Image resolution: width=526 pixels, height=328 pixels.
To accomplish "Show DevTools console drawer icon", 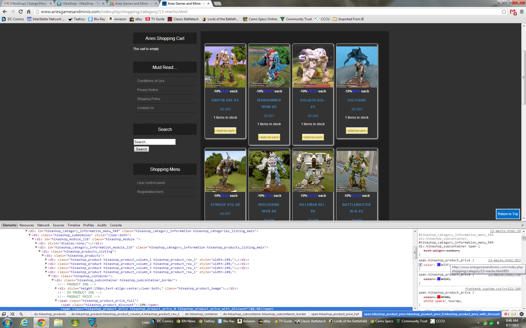I will (x=12, y=314).
